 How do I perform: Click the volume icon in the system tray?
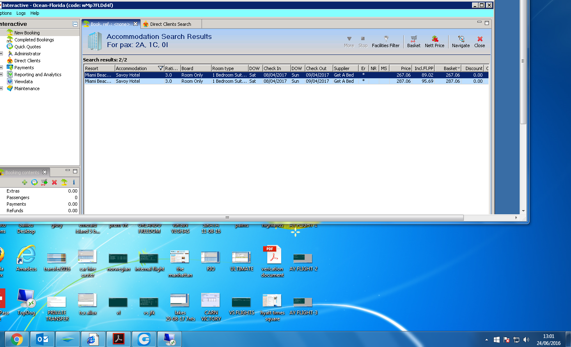click(526, 340)
